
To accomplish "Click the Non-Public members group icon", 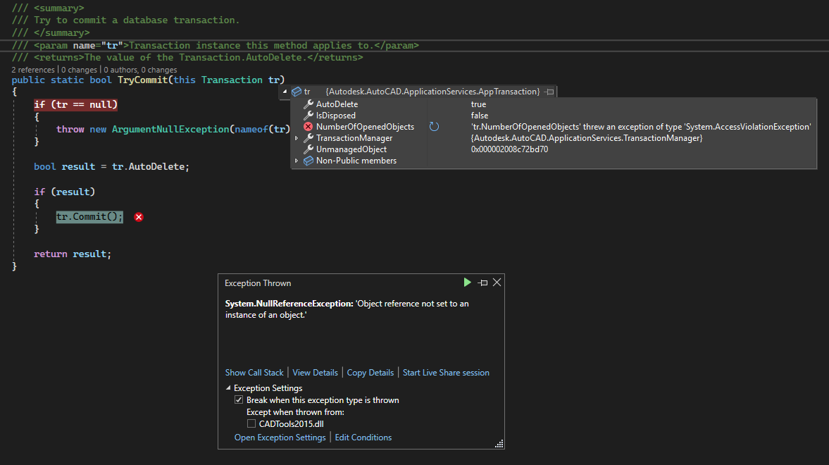I will (308, 161).
